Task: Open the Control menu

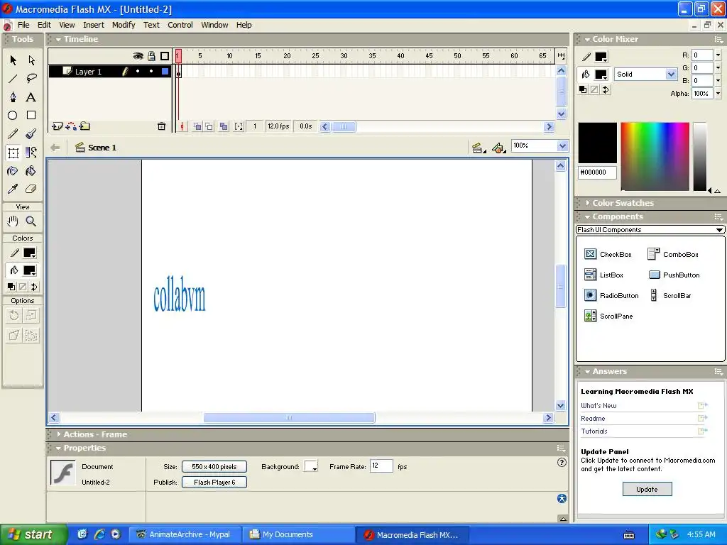Action: pyautogui.click(x=180, y=25)
